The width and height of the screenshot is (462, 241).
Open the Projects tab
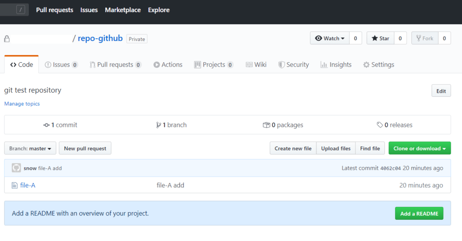(x=213, y=64)
